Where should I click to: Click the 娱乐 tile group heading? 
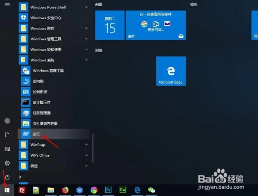[x=193, y=5]
